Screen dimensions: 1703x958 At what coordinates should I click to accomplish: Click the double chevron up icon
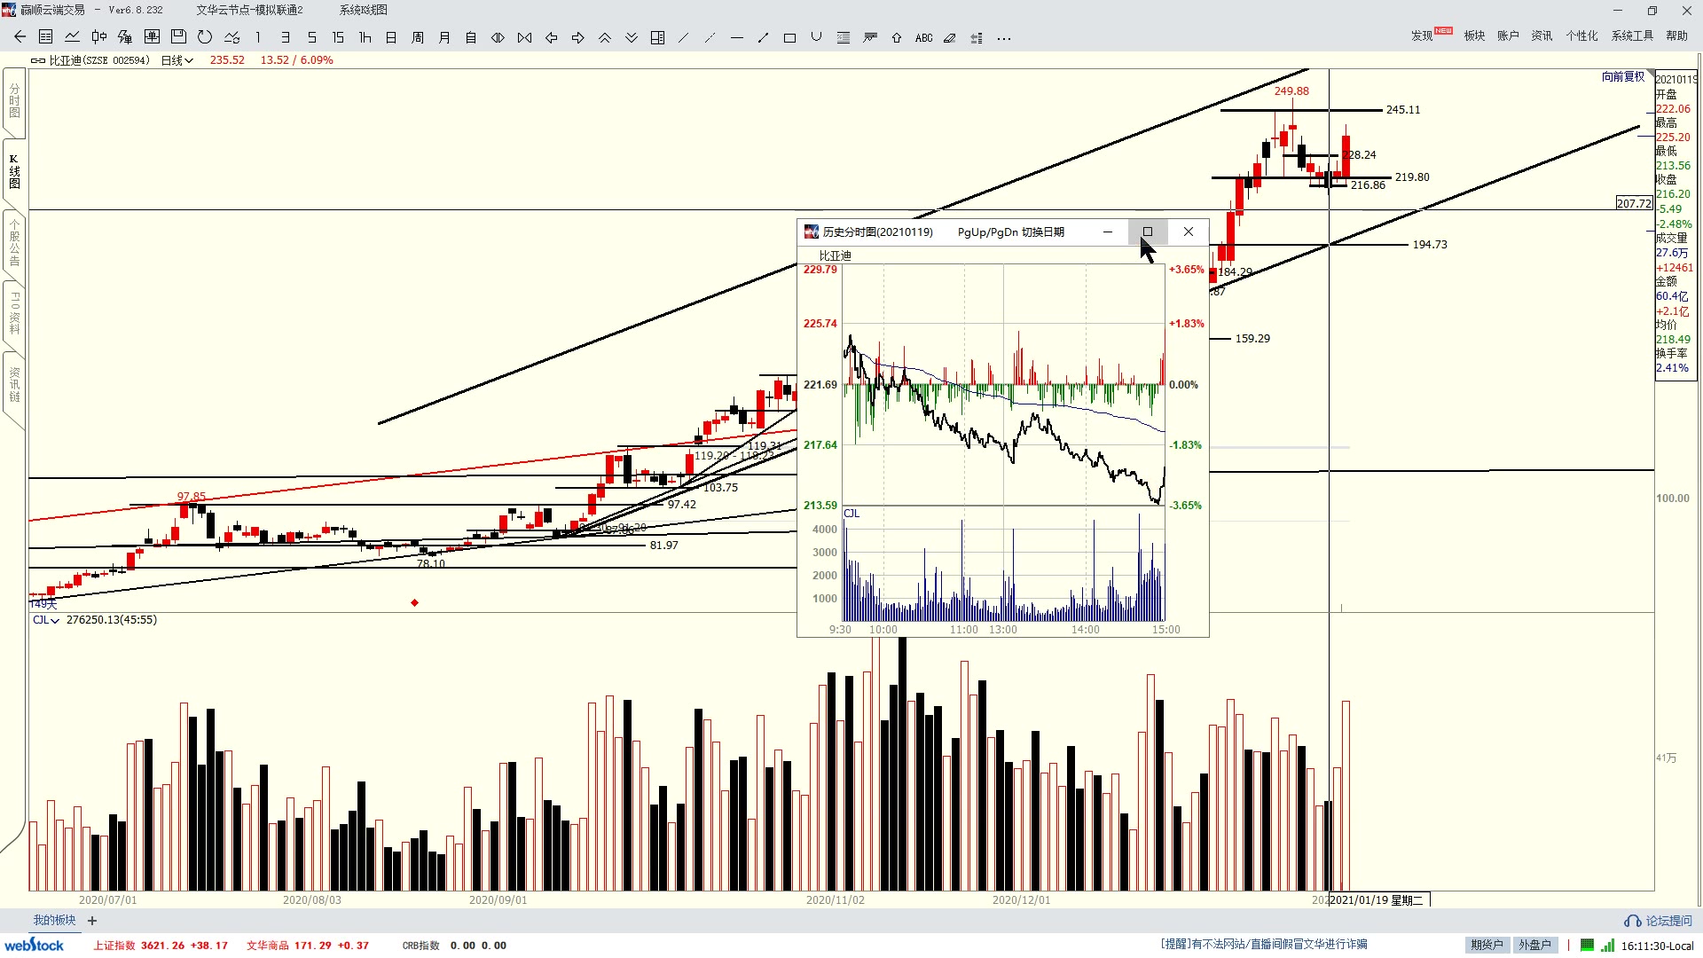click(604, 37)
